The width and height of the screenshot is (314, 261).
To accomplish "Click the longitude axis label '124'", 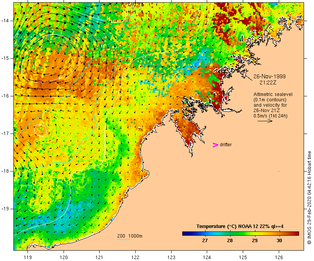I will 207,257.
